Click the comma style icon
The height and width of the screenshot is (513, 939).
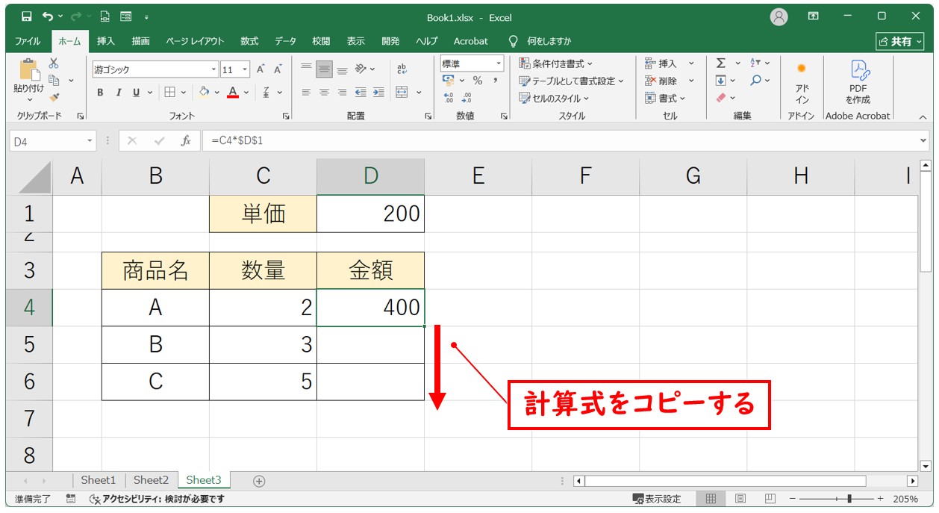(x=496, y=80)
